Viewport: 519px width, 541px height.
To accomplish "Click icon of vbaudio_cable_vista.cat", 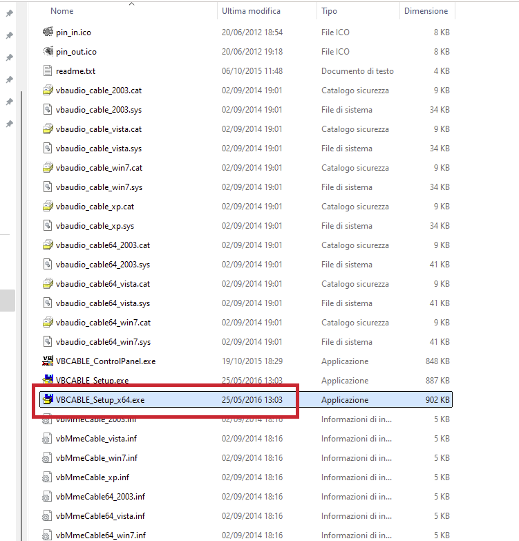I will 48,129.
